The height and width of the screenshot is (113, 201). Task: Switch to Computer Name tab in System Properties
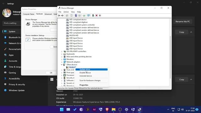pyautogui.click(x=29, y=14)
